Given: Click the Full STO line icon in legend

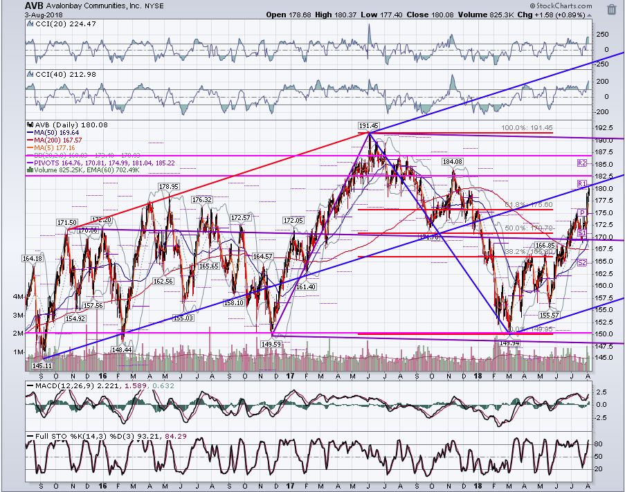Looking at the screenshot, I should [30, 436].
